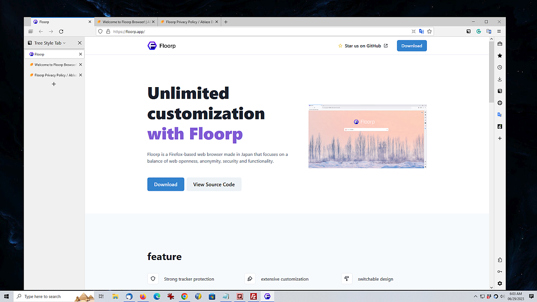Click the translation extension toolbar icon
This screenshot has width=537, height=302.
point(489,32)
